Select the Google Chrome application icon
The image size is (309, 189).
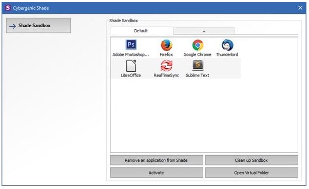tap(198, 45)
